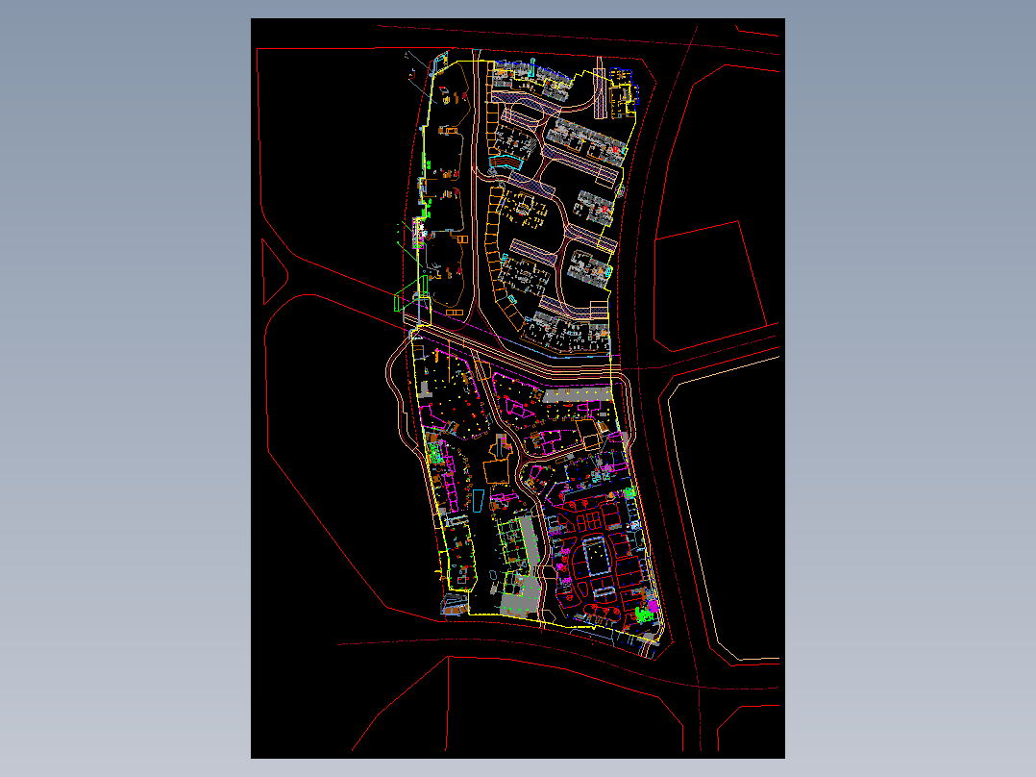Select the long grey parking strip
Screen dimensions: 1036x777
click(x=578, y=395)
